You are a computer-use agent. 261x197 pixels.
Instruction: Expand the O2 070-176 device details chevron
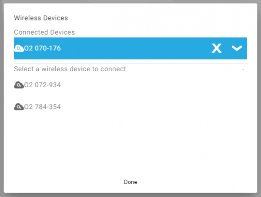click(x=237, y=48)
